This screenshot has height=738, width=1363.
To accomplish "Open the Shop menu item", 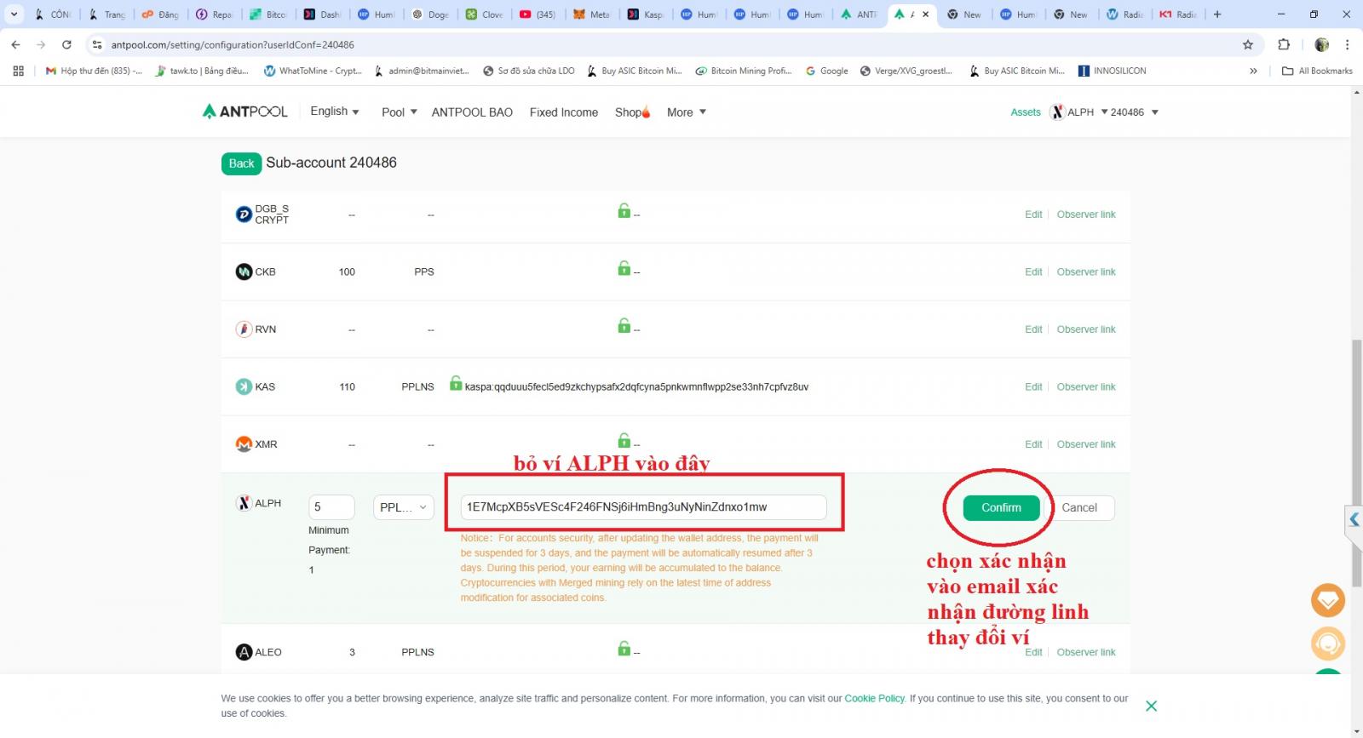I will pyautogui.click(x=632, y=112).
